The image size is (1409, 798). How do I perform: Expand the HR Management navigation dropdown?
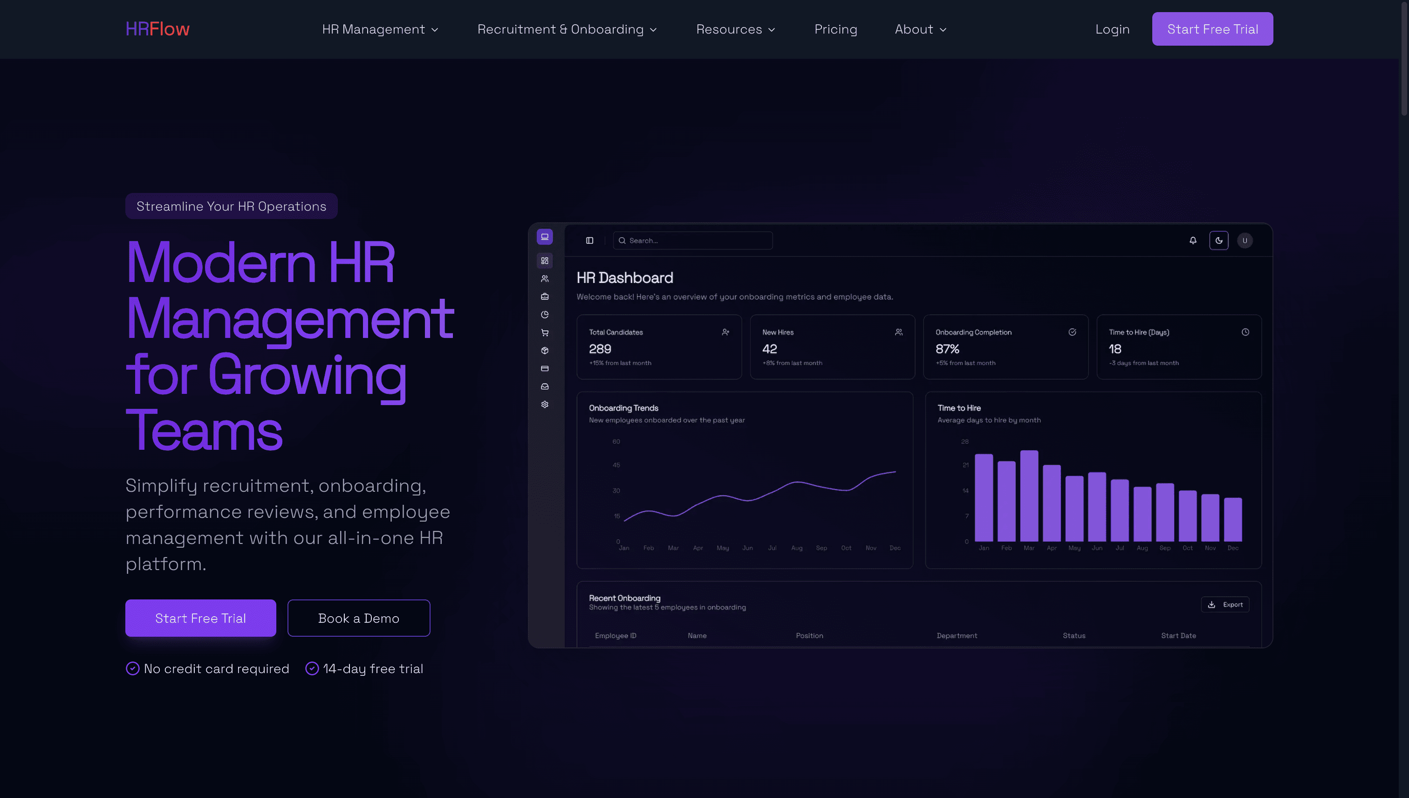click(x=380, y=29)
